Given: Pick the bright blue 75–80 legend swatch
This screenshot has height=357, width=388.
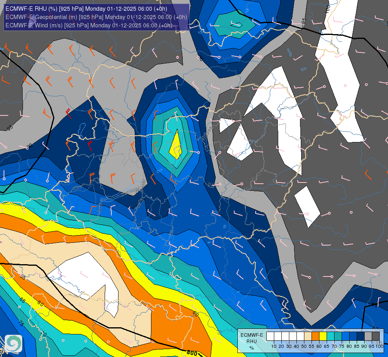Looking at the screenshot, I should [346, 336].
